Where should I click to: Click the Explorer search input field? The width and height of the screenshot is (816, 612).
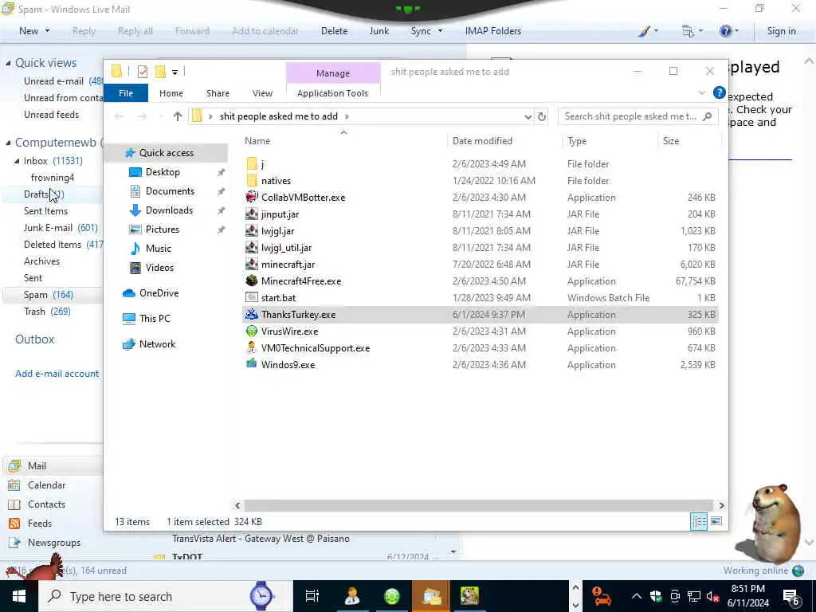(630, 116)
